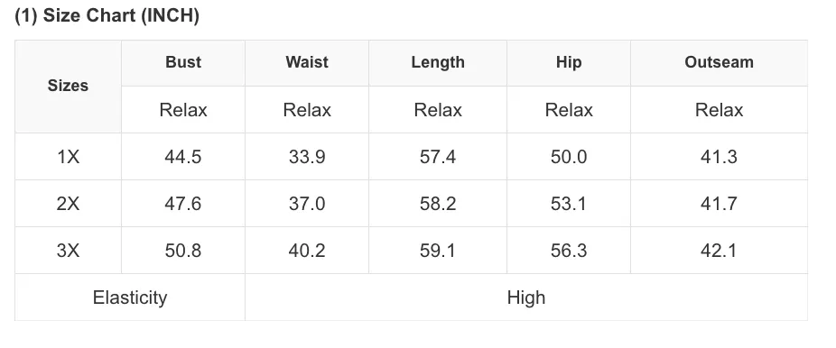Click the Waist column header
This screenshot has height=348, width=836.
pyautogui.click(x=307, y=62)
